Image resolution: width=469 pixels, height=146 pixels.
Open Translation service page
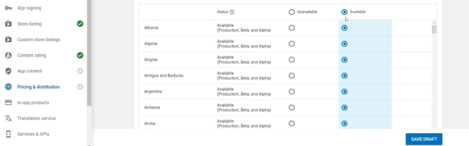point(36,118)
